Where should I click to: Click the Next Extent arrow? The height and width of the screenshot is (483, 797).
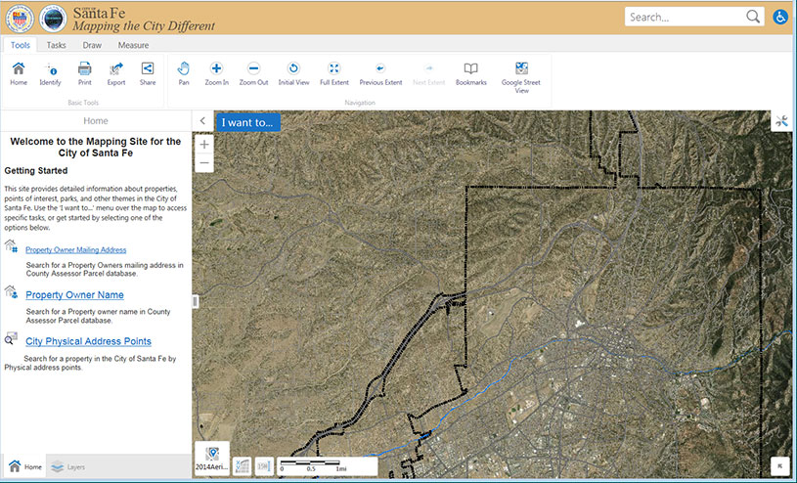[428, 73]
